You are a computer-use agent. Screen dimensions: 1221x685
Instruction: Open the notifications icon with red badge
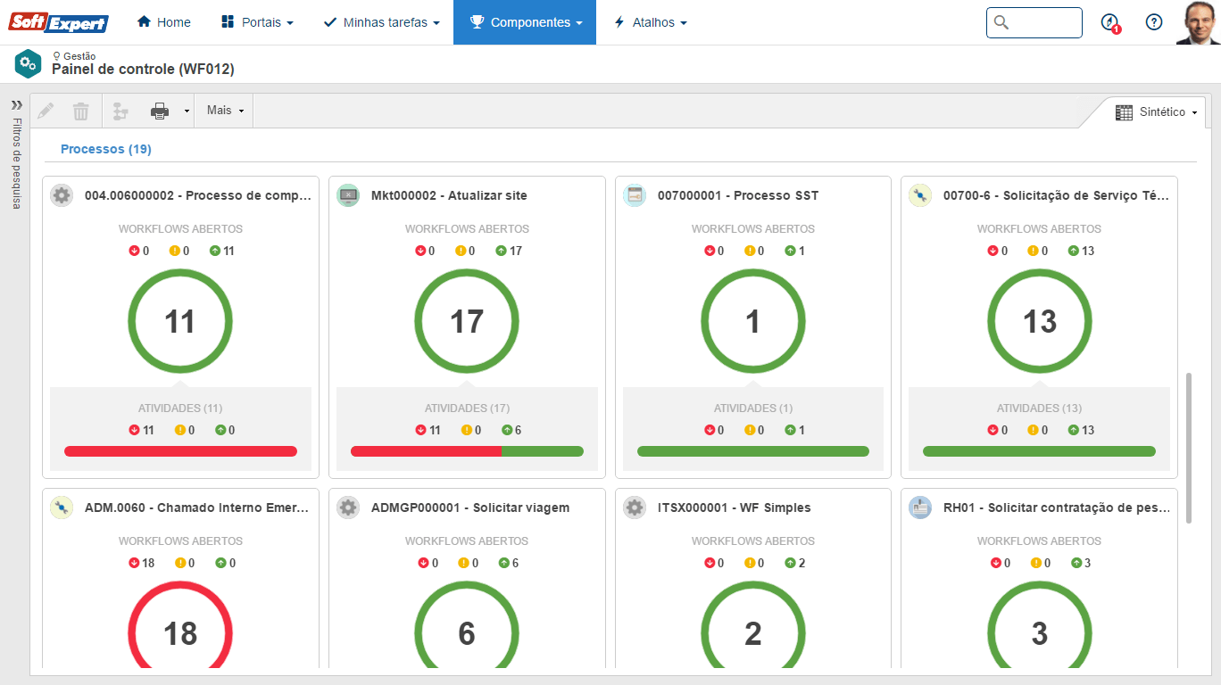(1110, 22)
